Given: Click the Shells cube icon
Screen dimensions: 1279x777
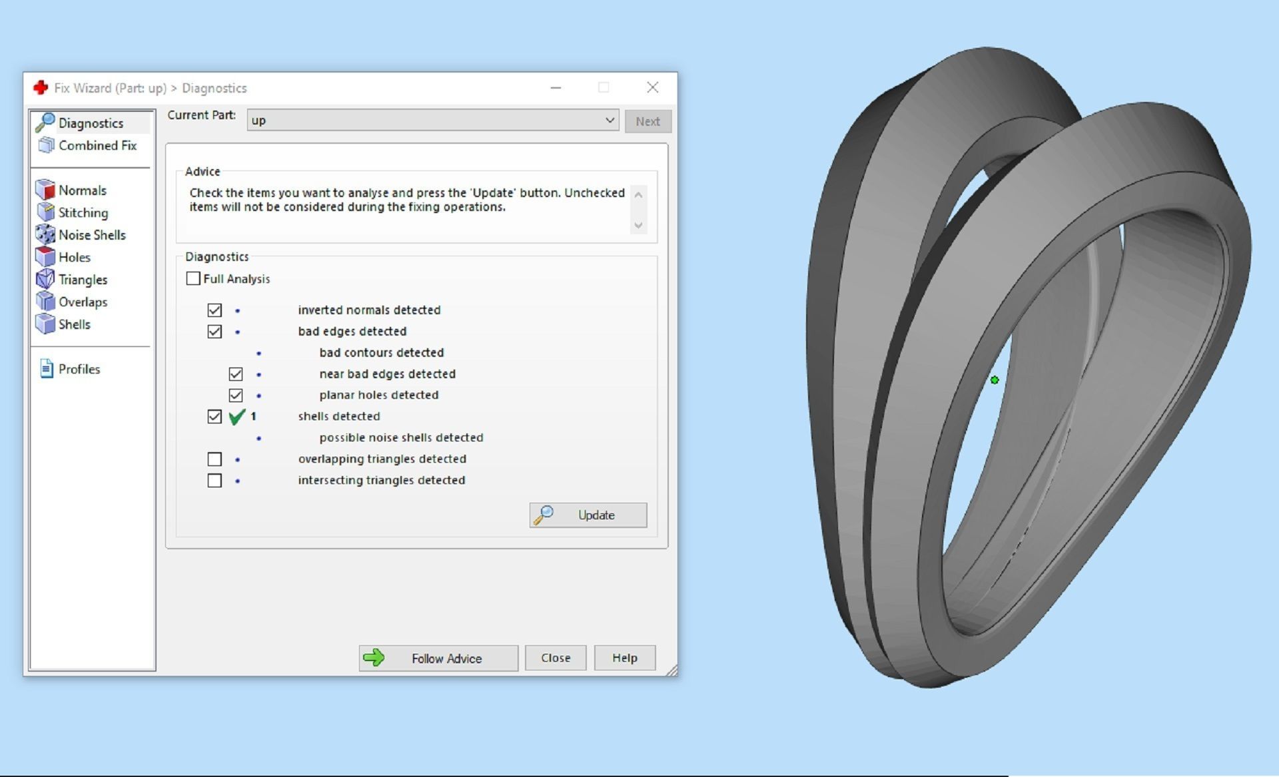Looking at the screenshot, I should (45, 324).
